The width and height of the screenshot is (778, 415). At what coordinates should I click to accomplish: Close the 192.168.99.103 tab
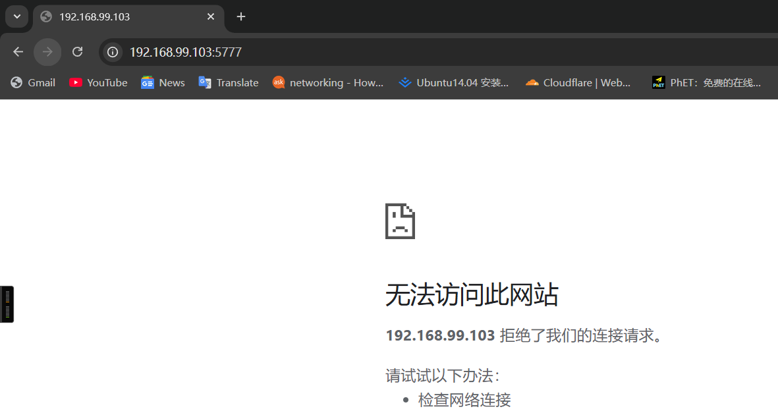(210, 17)
